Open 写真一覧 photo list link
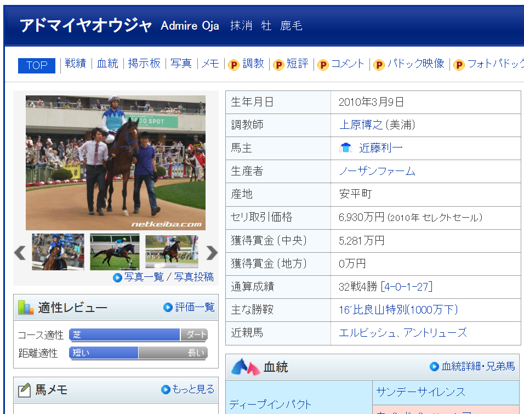Screen dimensions: 524x414 click(x=144, y=277)
